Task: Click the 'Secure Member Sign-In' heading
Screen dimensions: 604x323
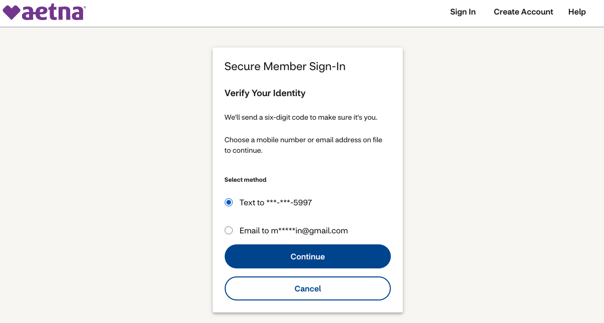Action: pos(285,67)
